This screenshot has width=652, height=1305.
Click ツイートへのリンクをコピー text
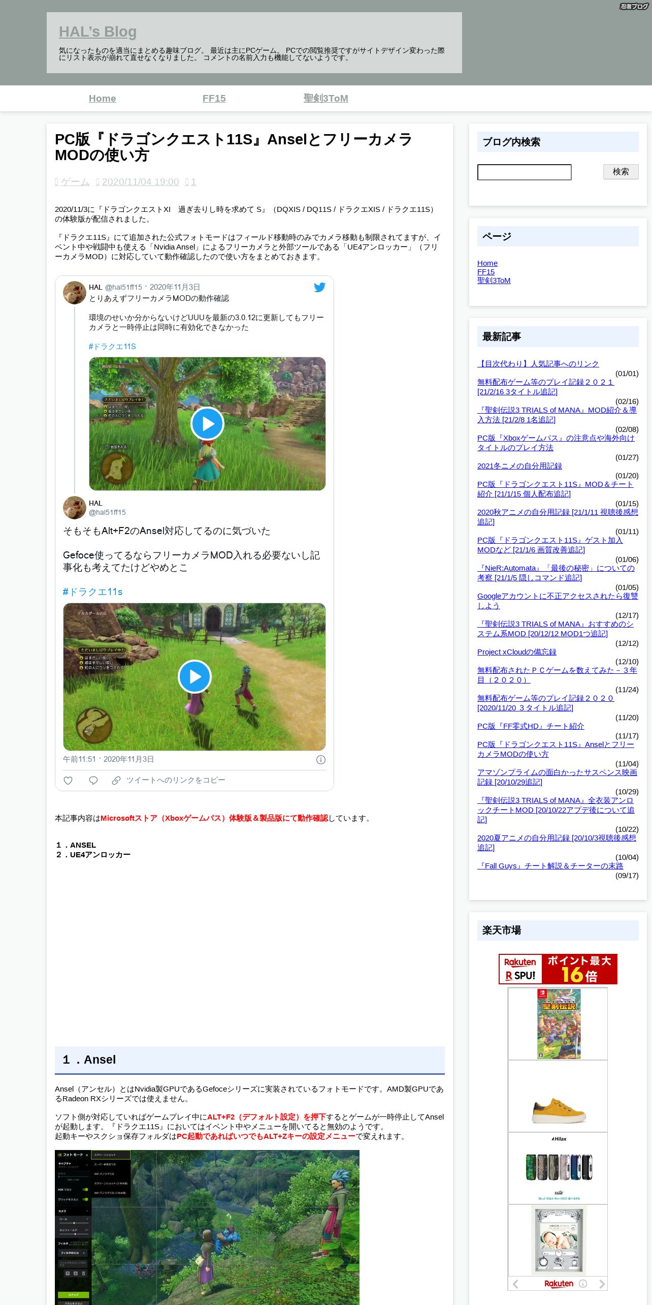[x=176, y=780]
